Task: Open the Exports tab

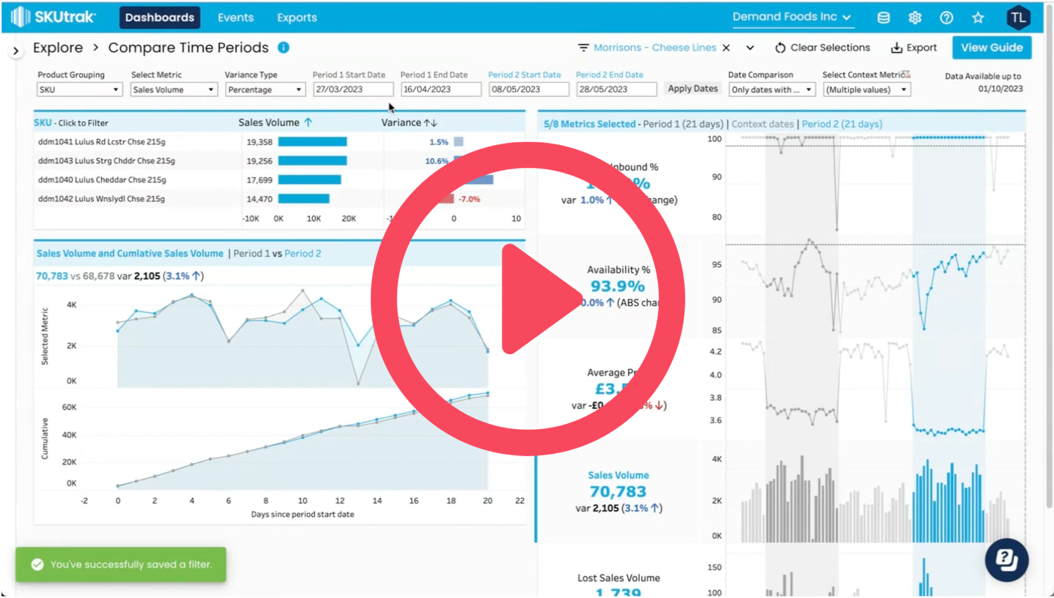Action: click(x=297, y=17)
